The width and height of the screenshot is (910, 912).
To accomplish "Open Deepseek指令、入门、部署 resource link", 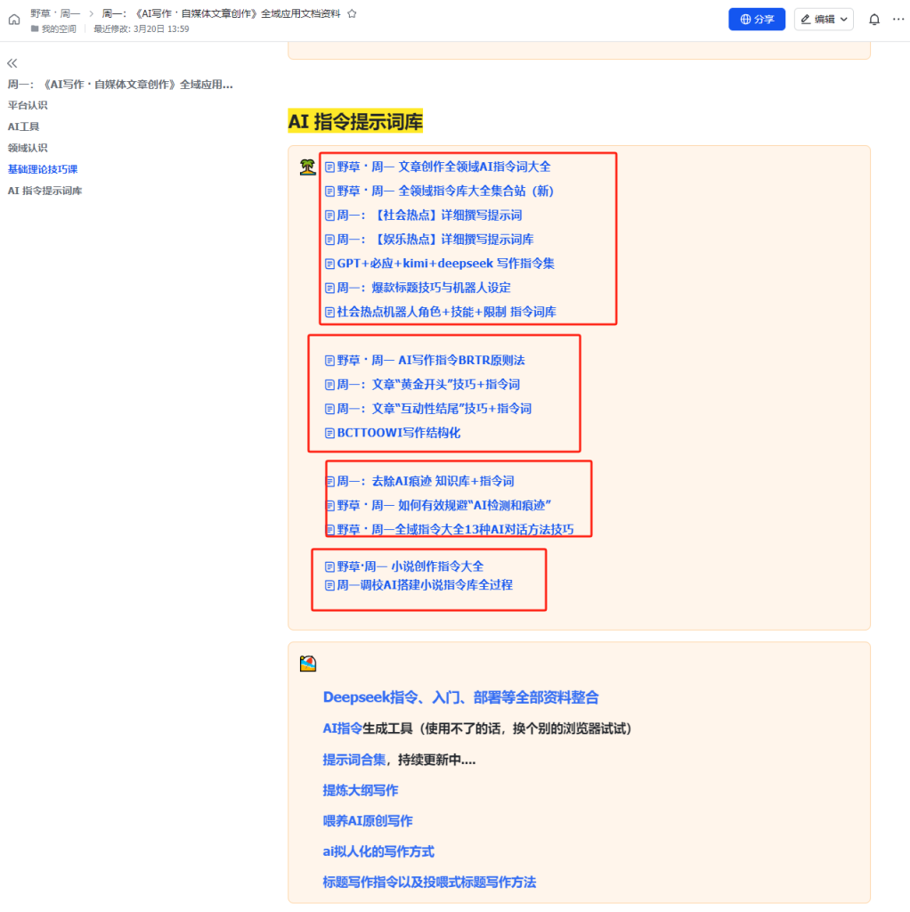I will pos(460,697).
